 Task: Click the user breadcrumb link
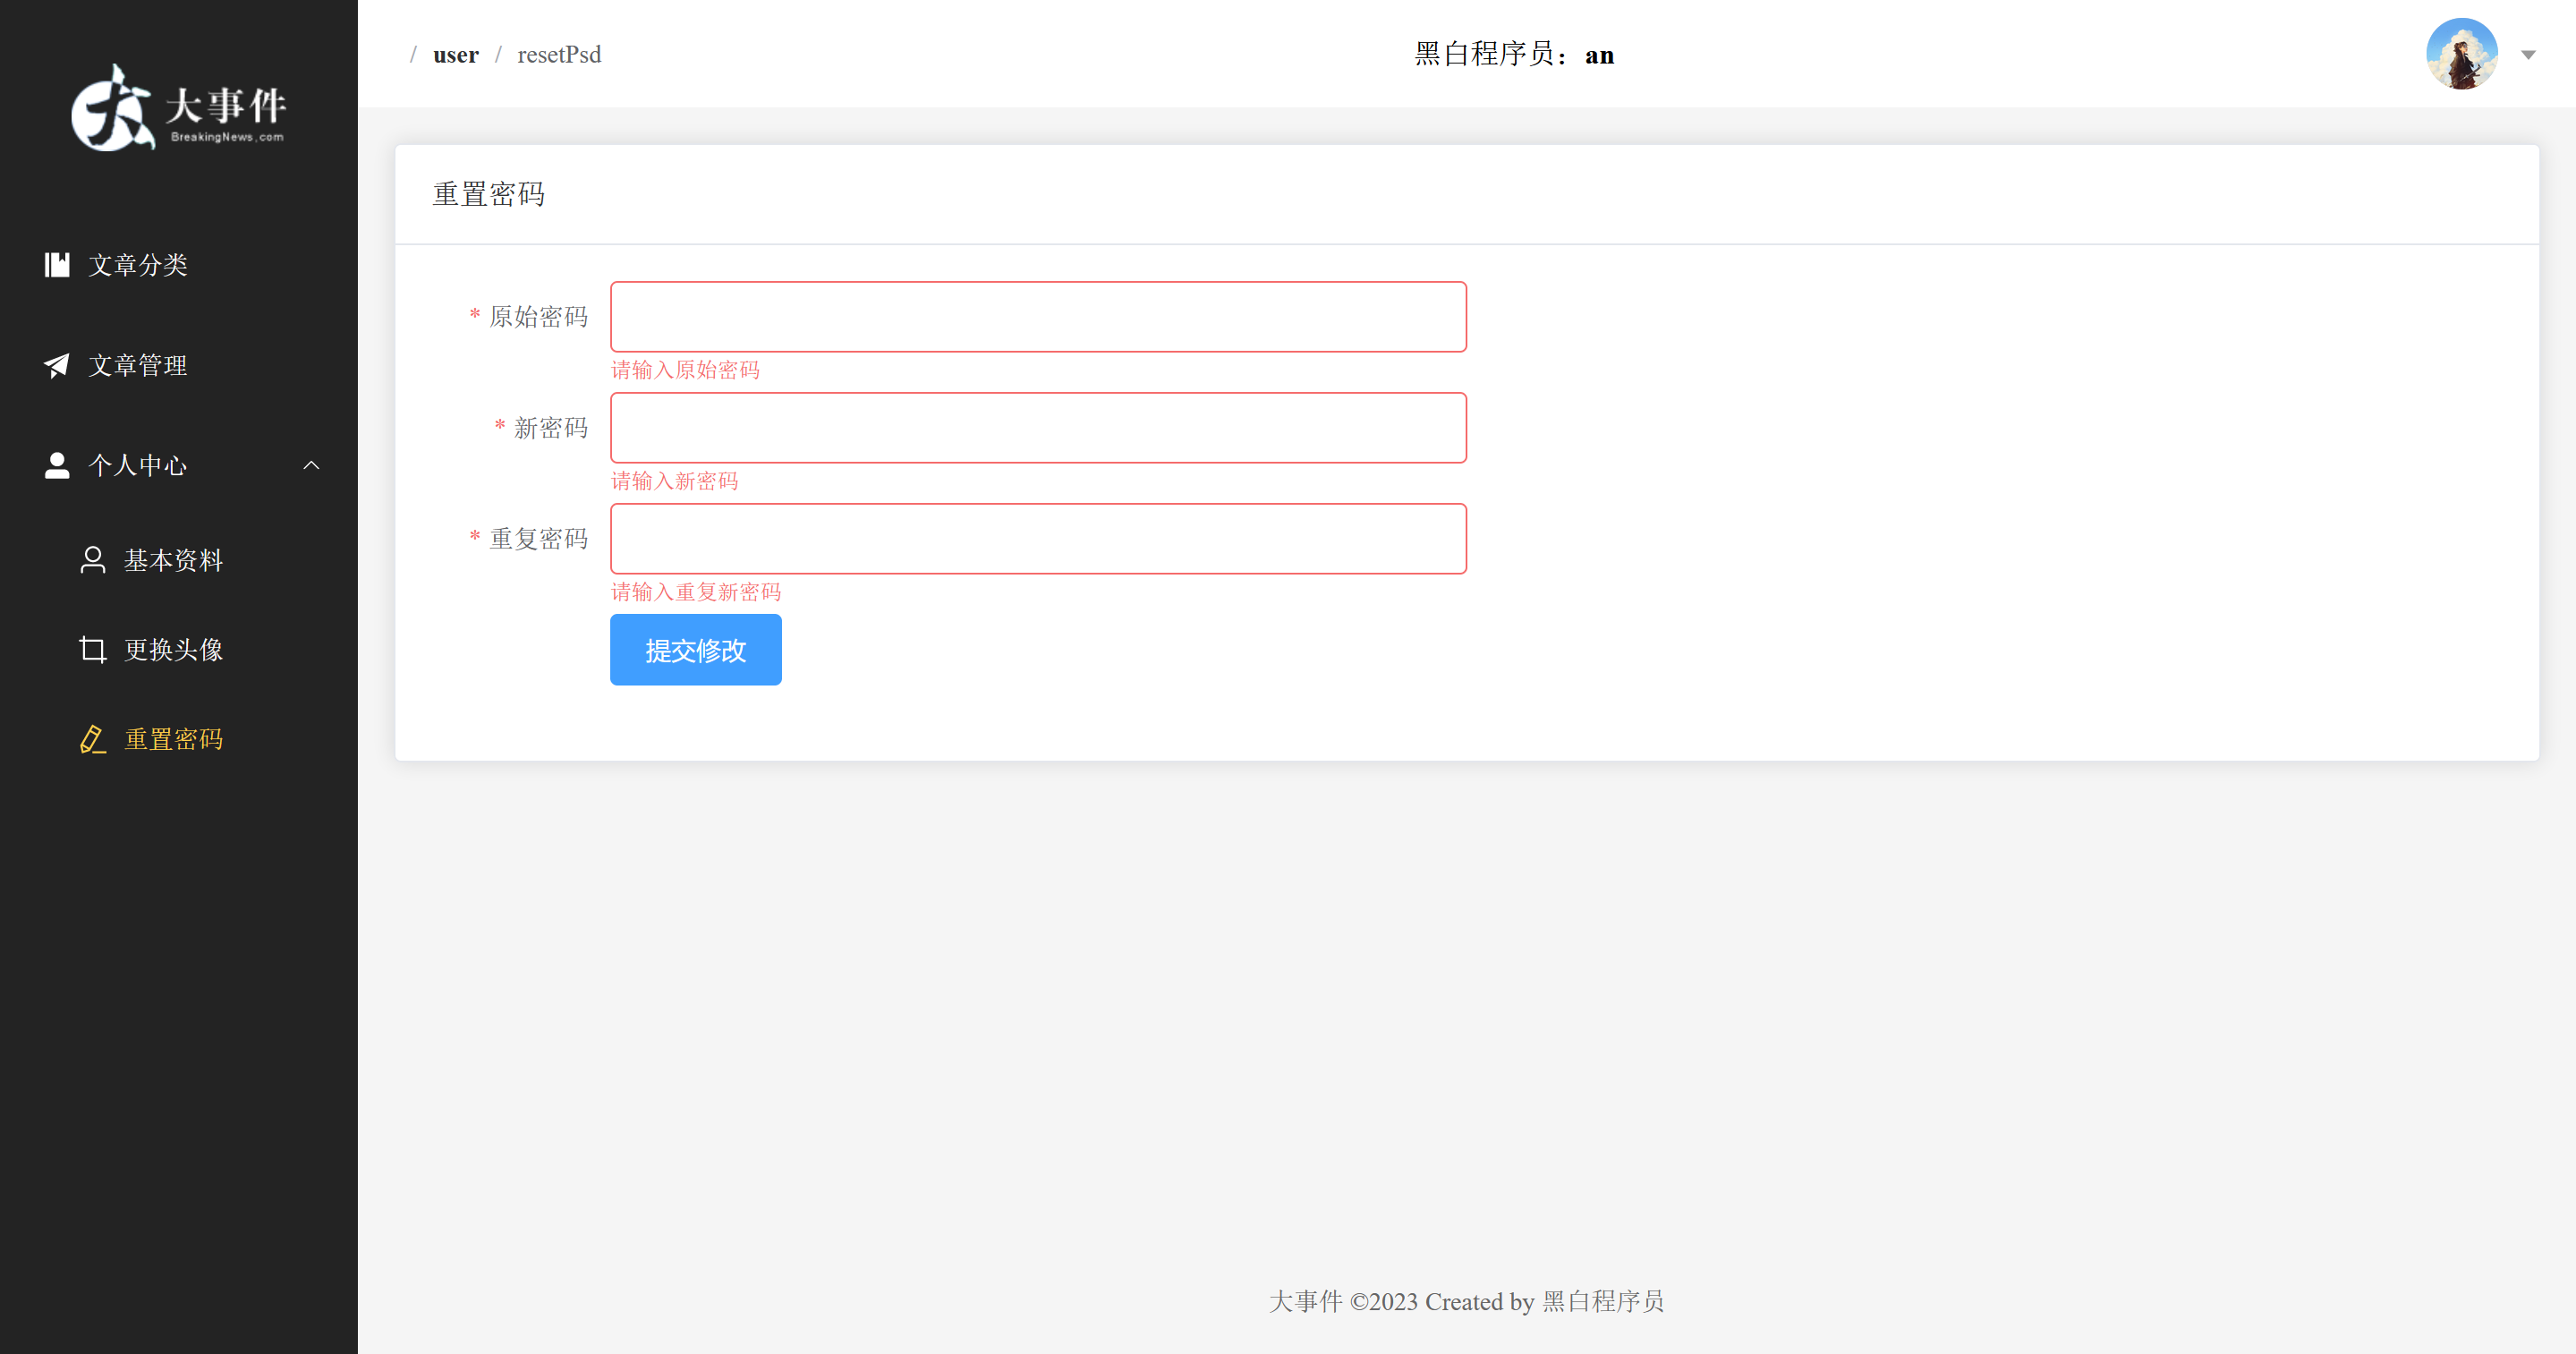point(455,55)
